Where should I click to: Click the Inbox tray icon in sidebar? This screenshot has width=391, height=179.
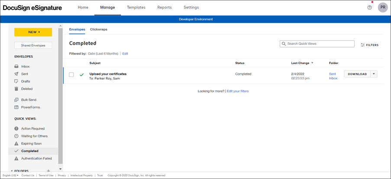[x=16, y=67]
